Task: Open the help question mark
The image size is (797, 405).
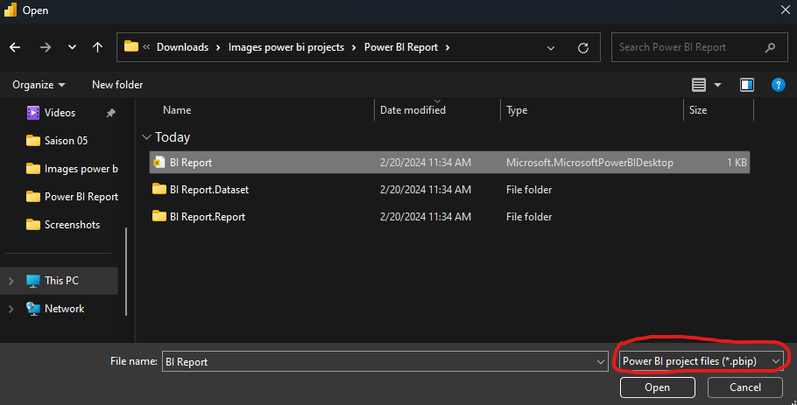Action: [x=779, y=85]
